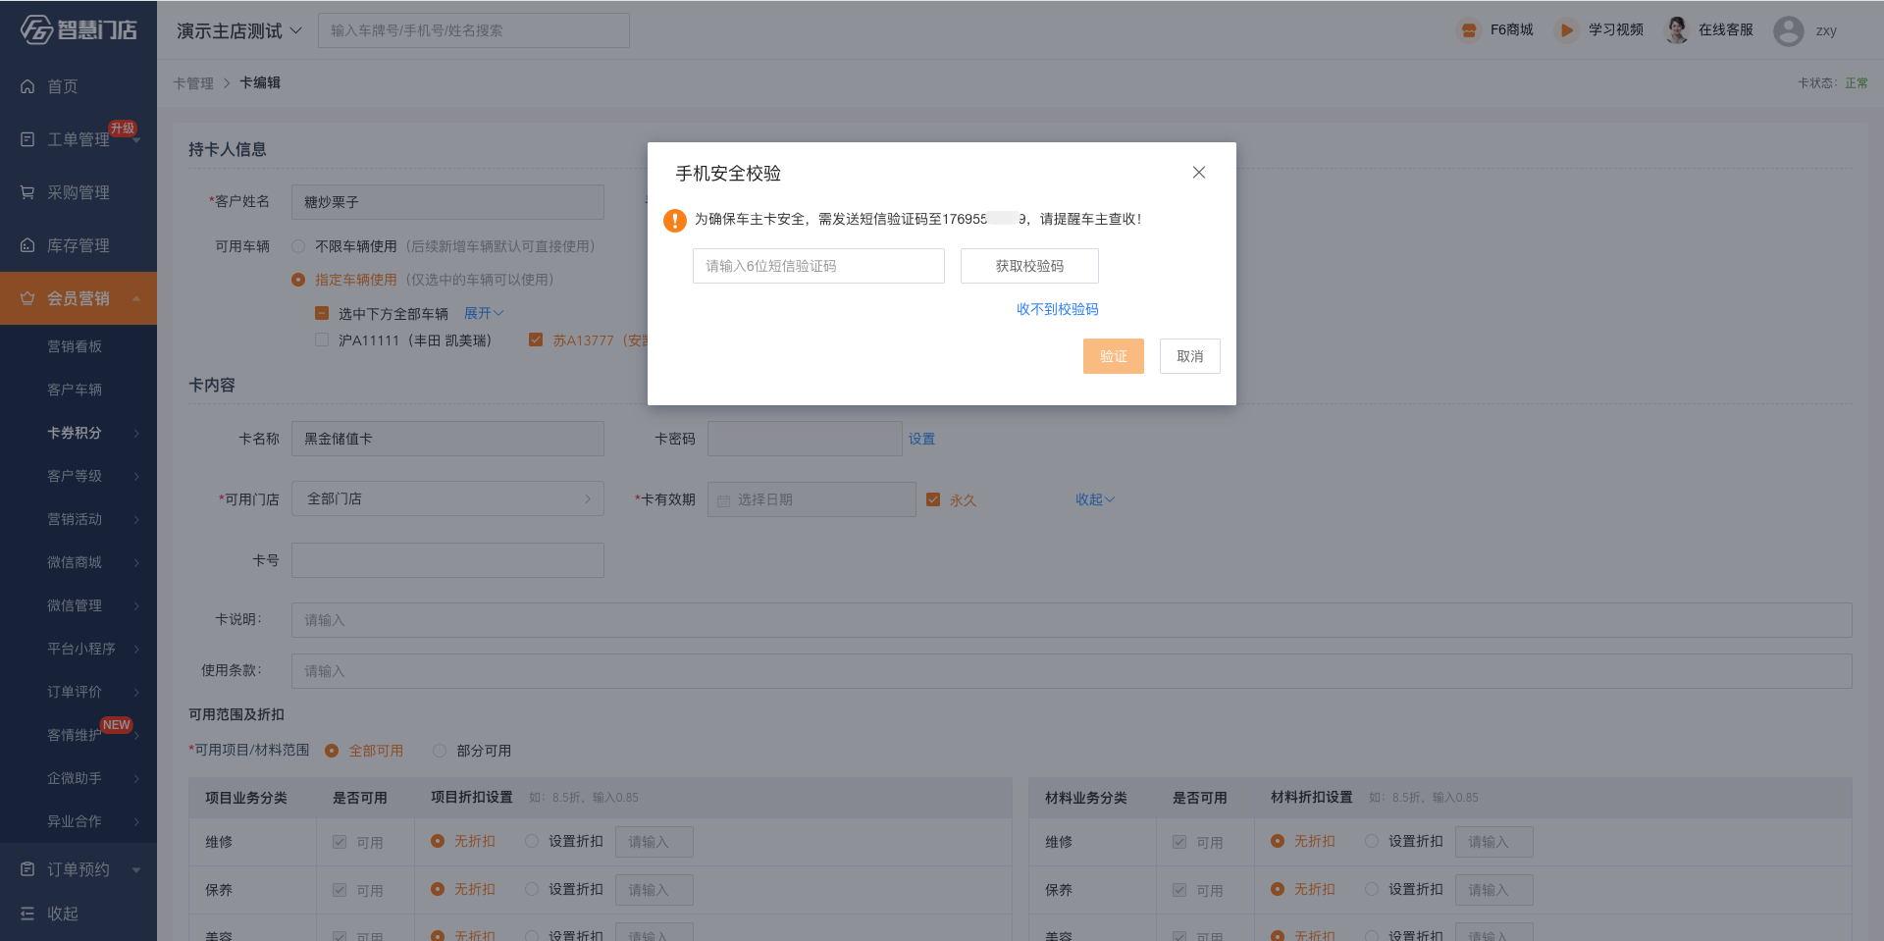Screen dimensions: 1884x941
Task: Uncheck the 永久 validity checkbox
Action: coord(933,499)
